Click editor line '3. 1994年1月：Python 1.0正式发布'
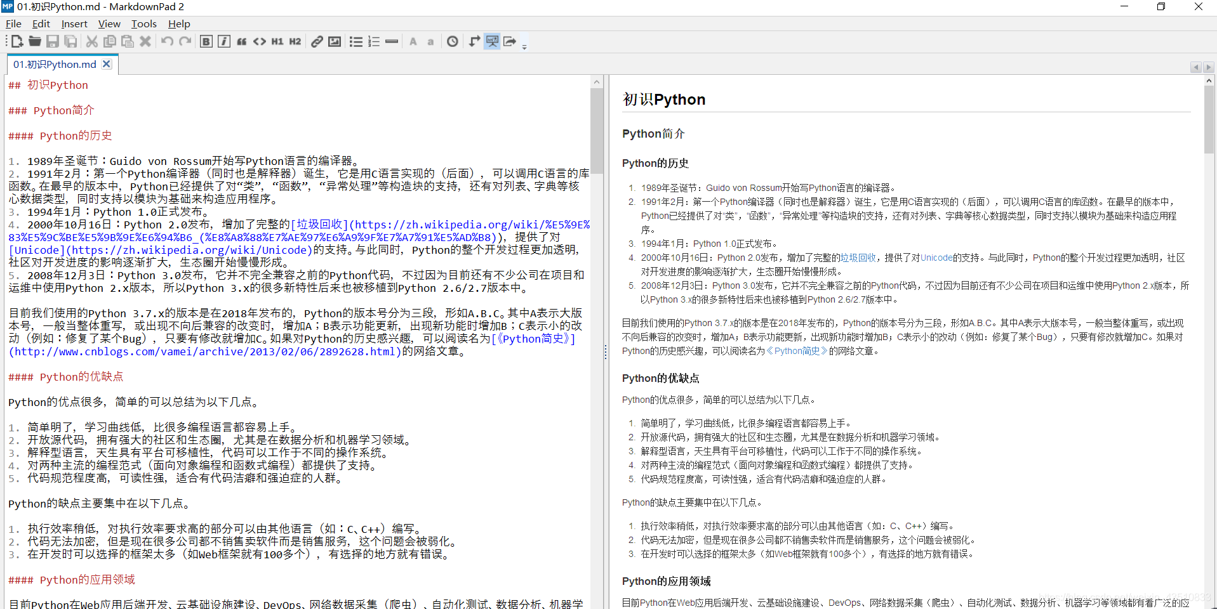This screenshot has width=1217, height=609. 109,212
